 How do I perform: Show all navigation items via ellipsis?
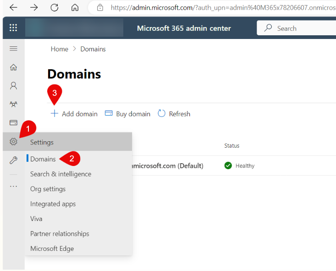13,186
